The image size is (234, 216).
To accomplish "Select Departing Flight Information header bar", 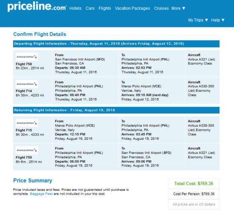I will point(116,43).
